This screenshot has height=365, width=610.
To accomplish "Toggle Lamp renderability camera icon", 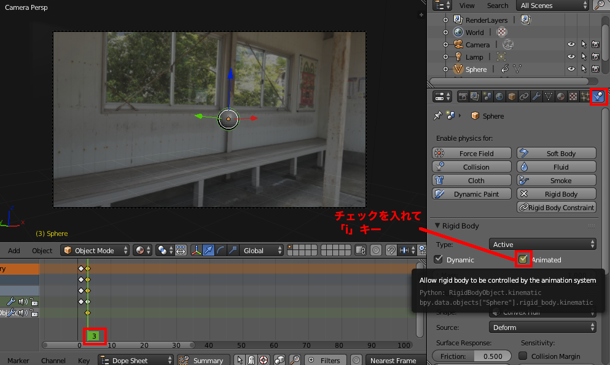I will click(x=596, y=57).
